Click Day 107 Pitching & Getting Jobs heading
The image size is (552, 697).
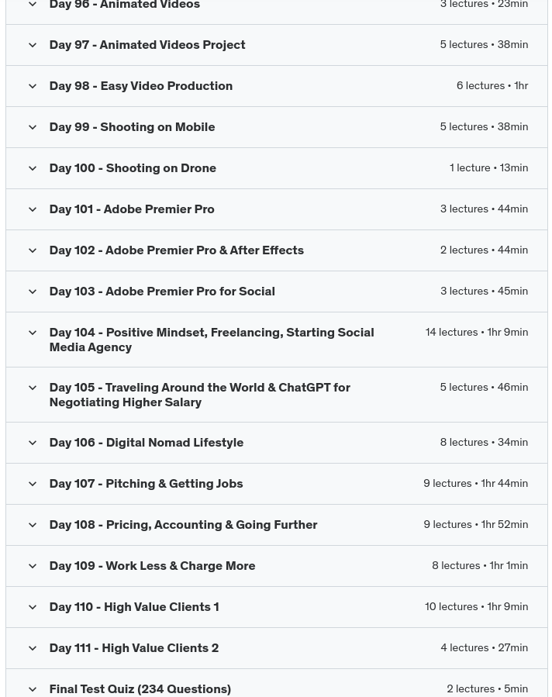tap(146, 484)
